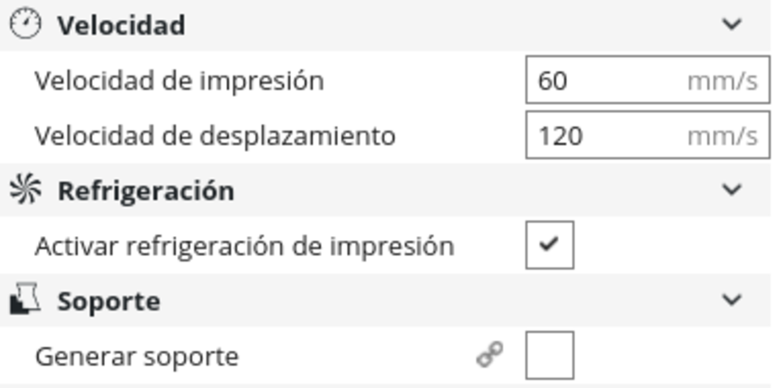
Task: Click the Velocidad de desplazamiento setting label
Action: click(214, 136)
